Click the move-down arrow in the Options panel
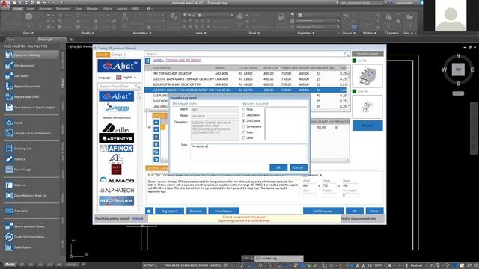Image resolution: width=479 pixels, height=269 pixels. pyautogui.click(x=156, y=129)
